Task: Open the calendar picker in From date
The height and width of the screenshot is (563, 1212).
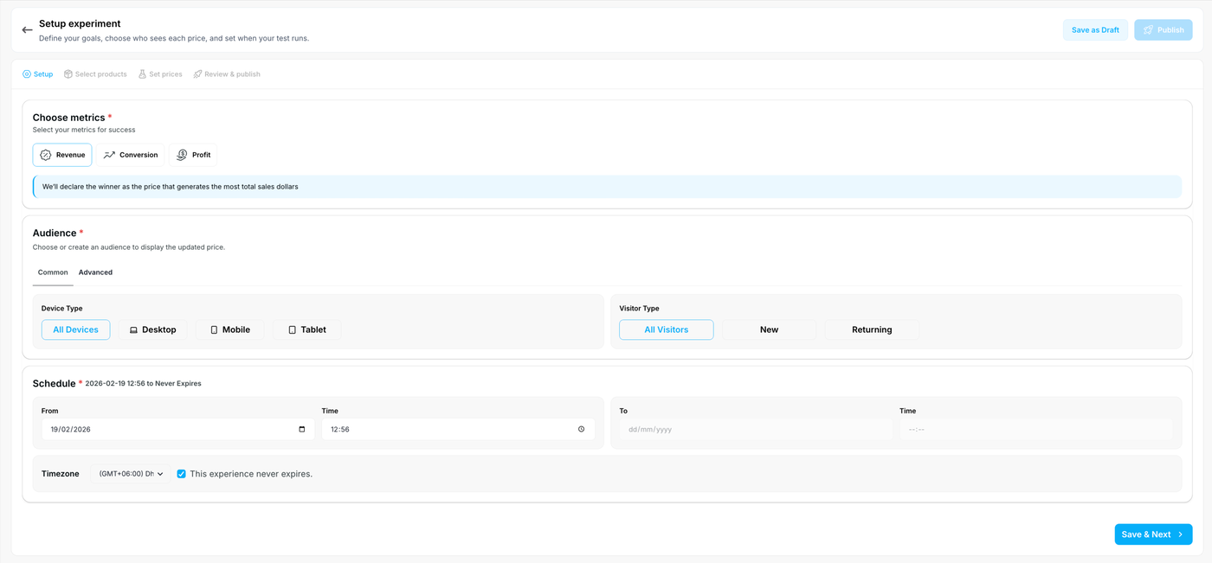Action: [301, 429]
